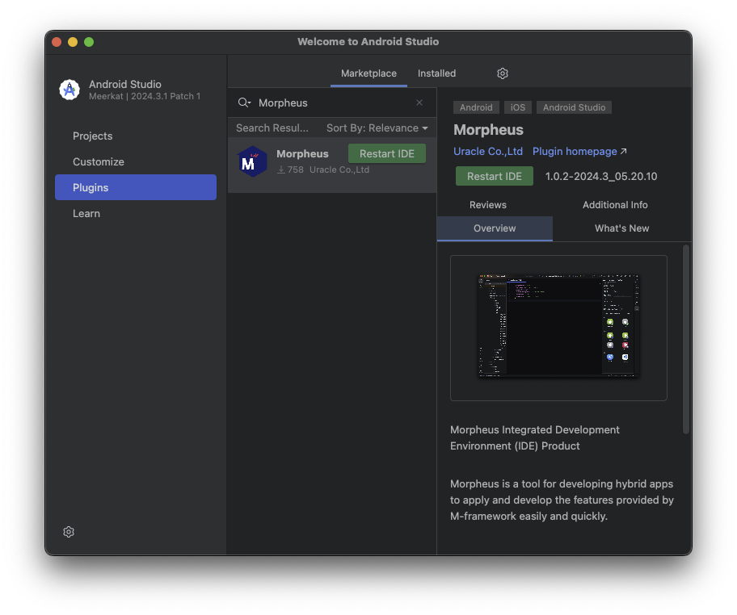Focus the plugin search field containing Morpheus
737x615 pixels.
[x=334, y=102]
